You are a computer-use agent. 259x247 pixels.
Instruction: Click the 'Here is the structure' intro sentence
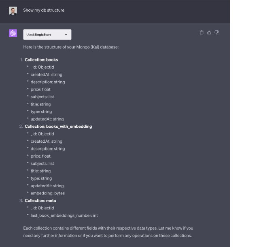71,47
